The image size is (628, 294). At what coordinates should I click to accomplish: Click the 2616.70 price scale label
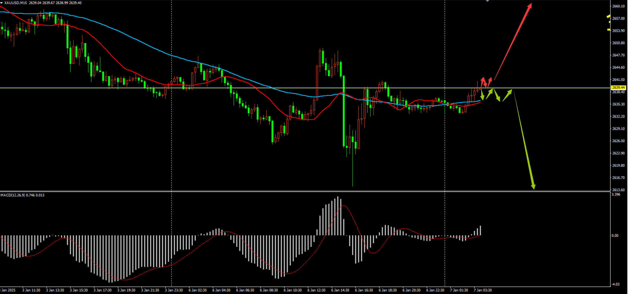(618, 178)
